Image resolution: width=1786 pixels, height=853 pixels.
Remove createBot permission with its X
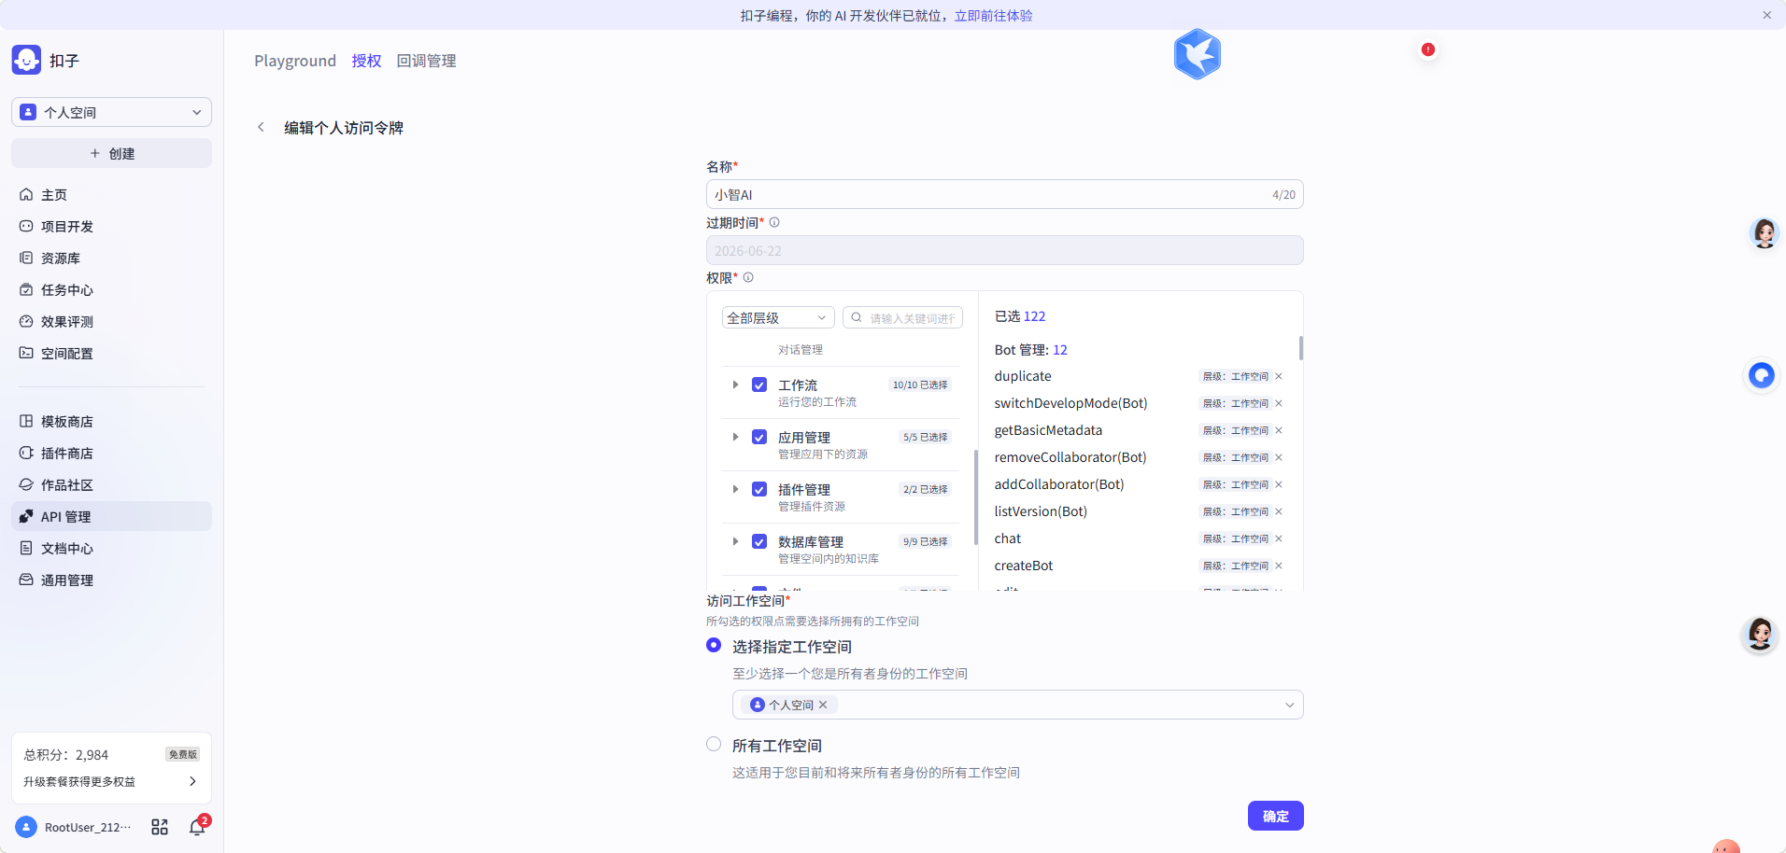[x=1279, y=566]
